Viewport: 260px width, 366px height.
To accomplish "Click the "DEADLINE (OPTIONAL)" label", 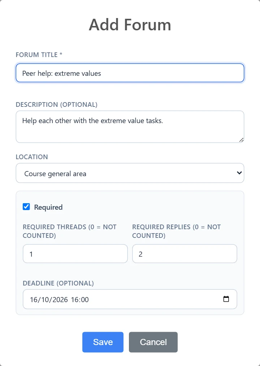I will pyautogui.click(x=58, y=283).
